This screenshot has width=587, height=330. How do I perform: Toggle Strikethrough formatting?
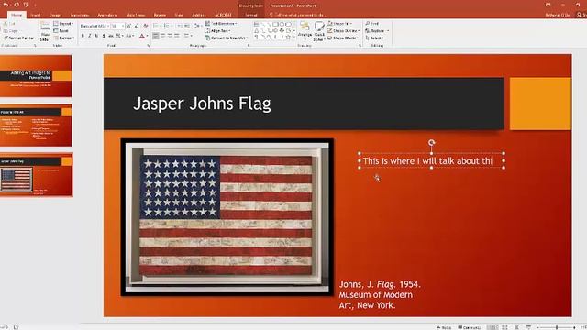111,36
